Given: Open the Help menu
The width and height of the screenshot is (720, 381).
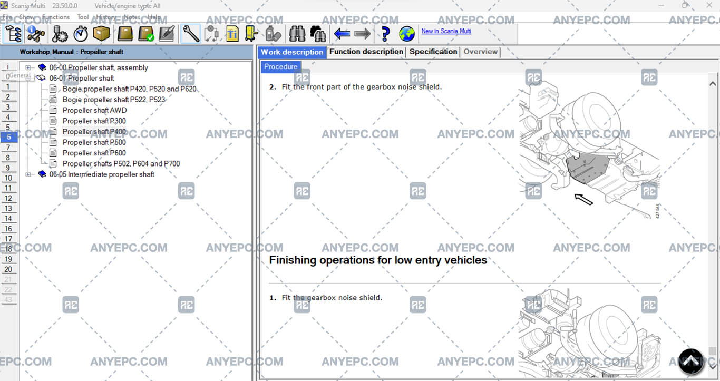Looking at the screenshot, I should click(154, 17).
